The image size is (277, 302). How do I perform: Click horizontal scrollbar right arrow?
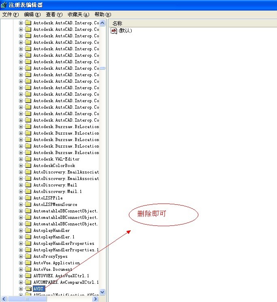pos(95,299)
